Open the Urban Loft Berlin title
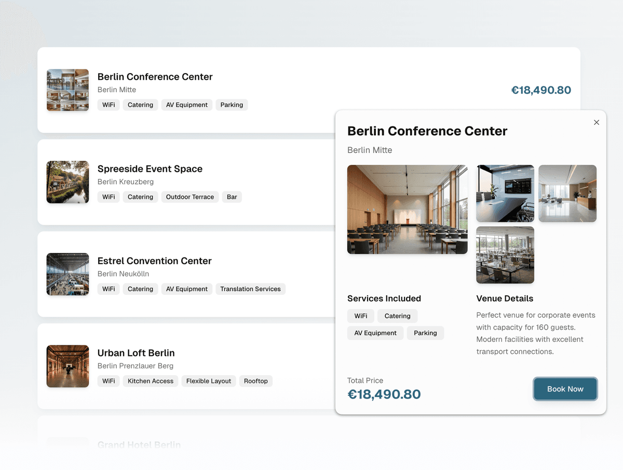 tap(136, 353)
